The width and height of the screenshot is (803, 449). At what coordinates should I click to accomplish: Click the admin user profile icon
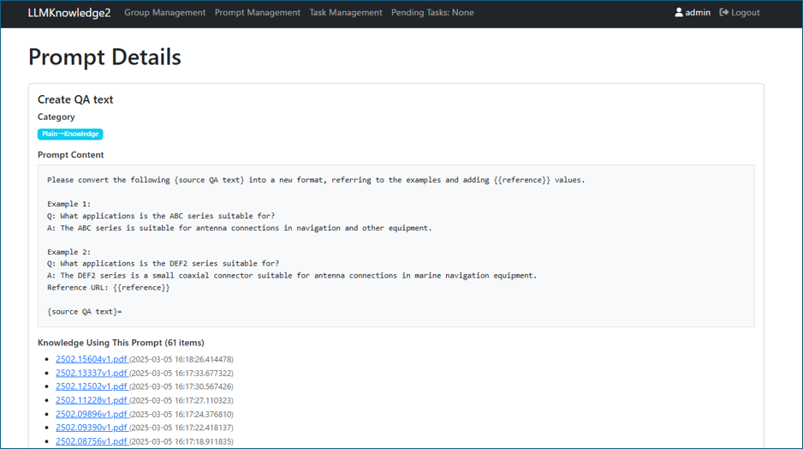pyautogui.click(x=679, y=13)
